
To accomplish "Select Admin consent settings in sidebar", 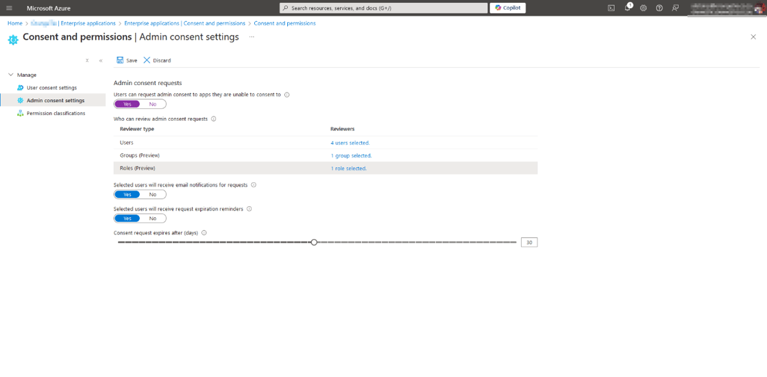I will 53,100.
